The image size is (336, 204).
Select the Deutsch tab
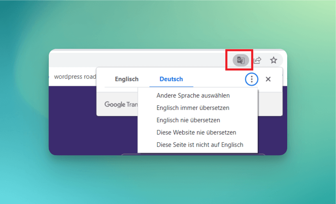pos(171,79)
